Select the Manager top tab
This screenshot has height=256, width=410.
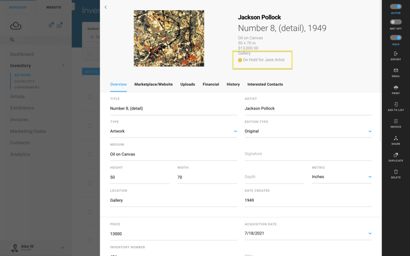point(18,7)
